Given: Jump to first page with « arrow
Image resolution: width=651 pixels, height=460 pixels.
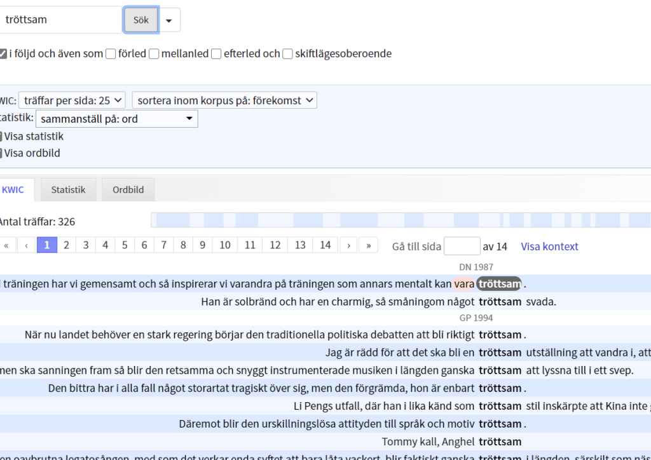Looking at the screenshot, I should click(x=7, y=245).
